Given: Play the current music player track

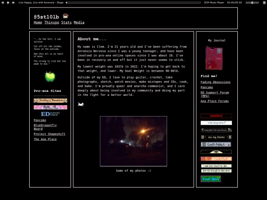Looking at the screenshot, I should (x=8, y=2).
